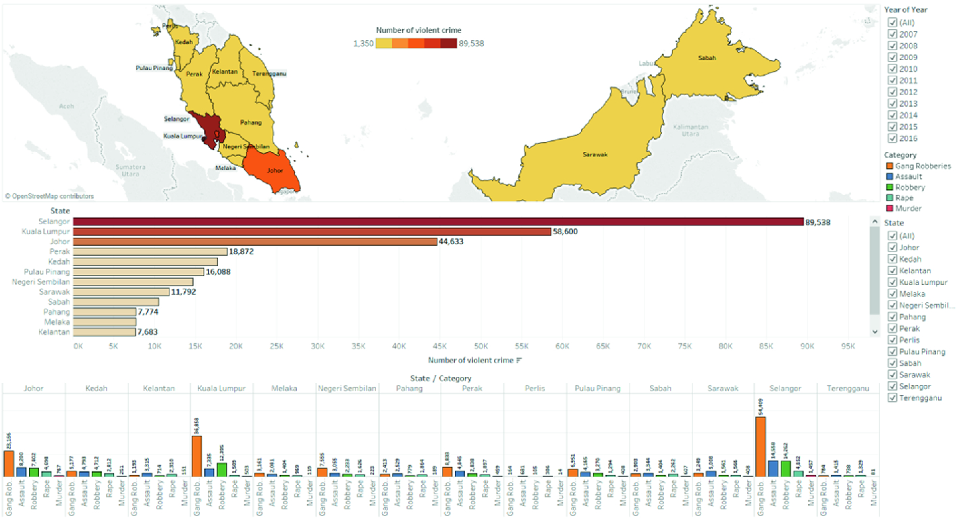Select Johor Gang Robberies bar in bottom chart
The image size is (959, 518).
(9, 463)
